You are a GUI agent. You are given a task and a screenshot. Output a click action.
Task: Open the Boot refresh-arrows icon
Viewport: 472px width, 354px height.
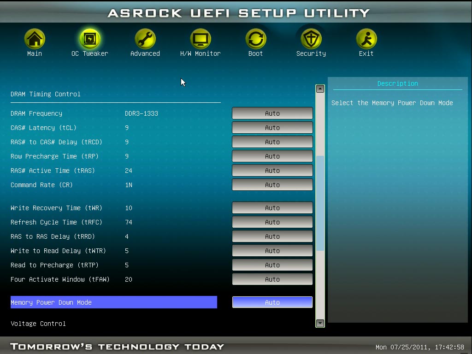tap(255, 39)
